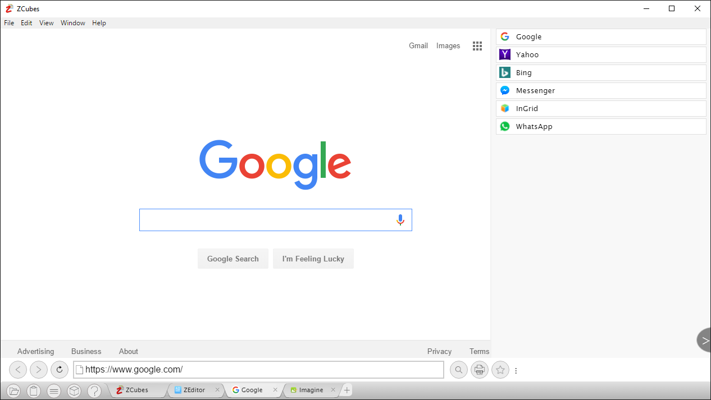
Task: Switch to the Imagine tab
Action: 311,390
